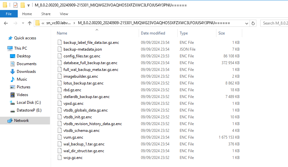Select the wcp.gz.enc file name
The width and height of the screenshot is (288, 167).
click(x=73, y=158)
